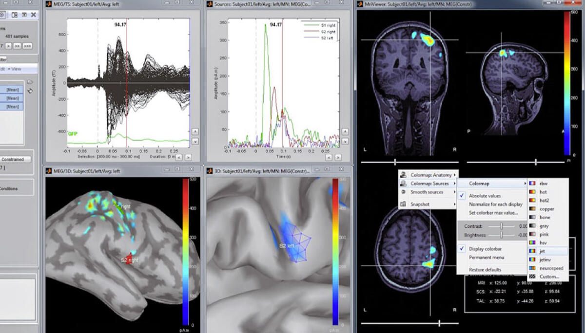Click left arrow button in MEG/TS window
This screenshot has height=333, width=585.
point(179,157)
